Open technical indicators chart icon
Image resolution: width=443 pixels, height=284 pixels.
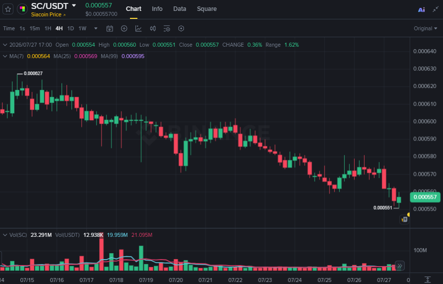click(x=138, y=29)
